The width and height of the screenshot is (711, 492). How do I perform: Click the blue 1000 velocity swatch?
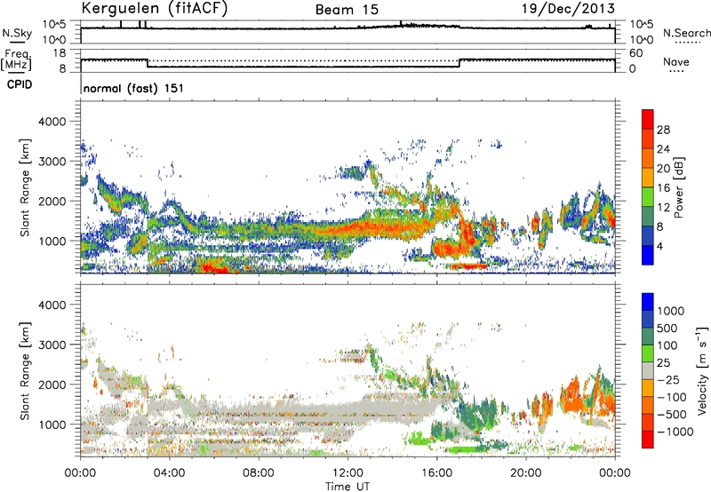coord(648,302)
